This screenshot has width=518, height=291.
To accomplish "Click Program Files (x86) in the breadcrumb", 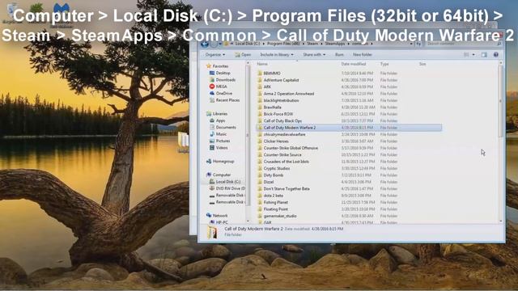I will [283, 44].
